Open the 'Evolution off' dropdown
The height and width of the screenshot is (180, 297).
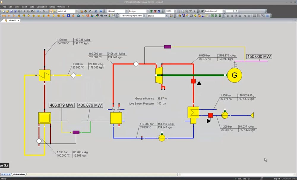[x=224, y=11]
